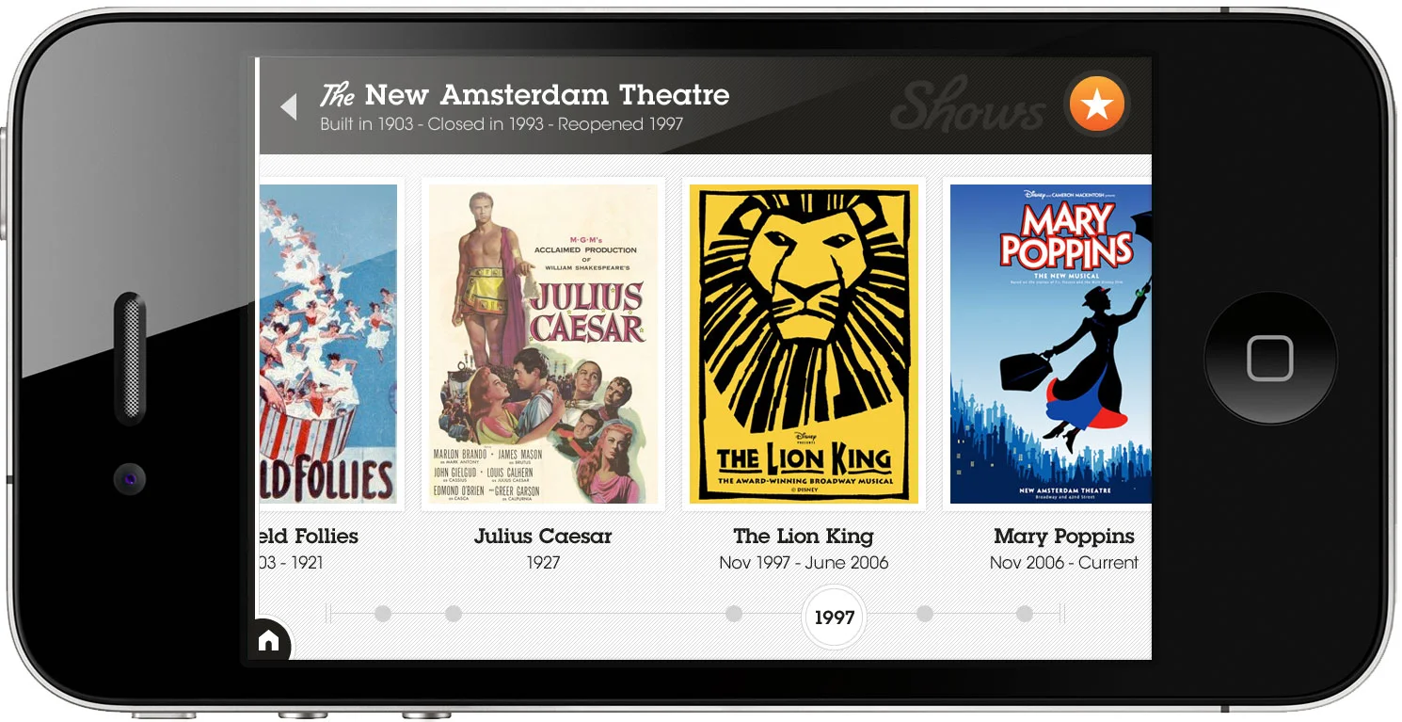1402x722 pixels.
Task: Select the 1997 timeline marker
Action: [x=834, y=618]
